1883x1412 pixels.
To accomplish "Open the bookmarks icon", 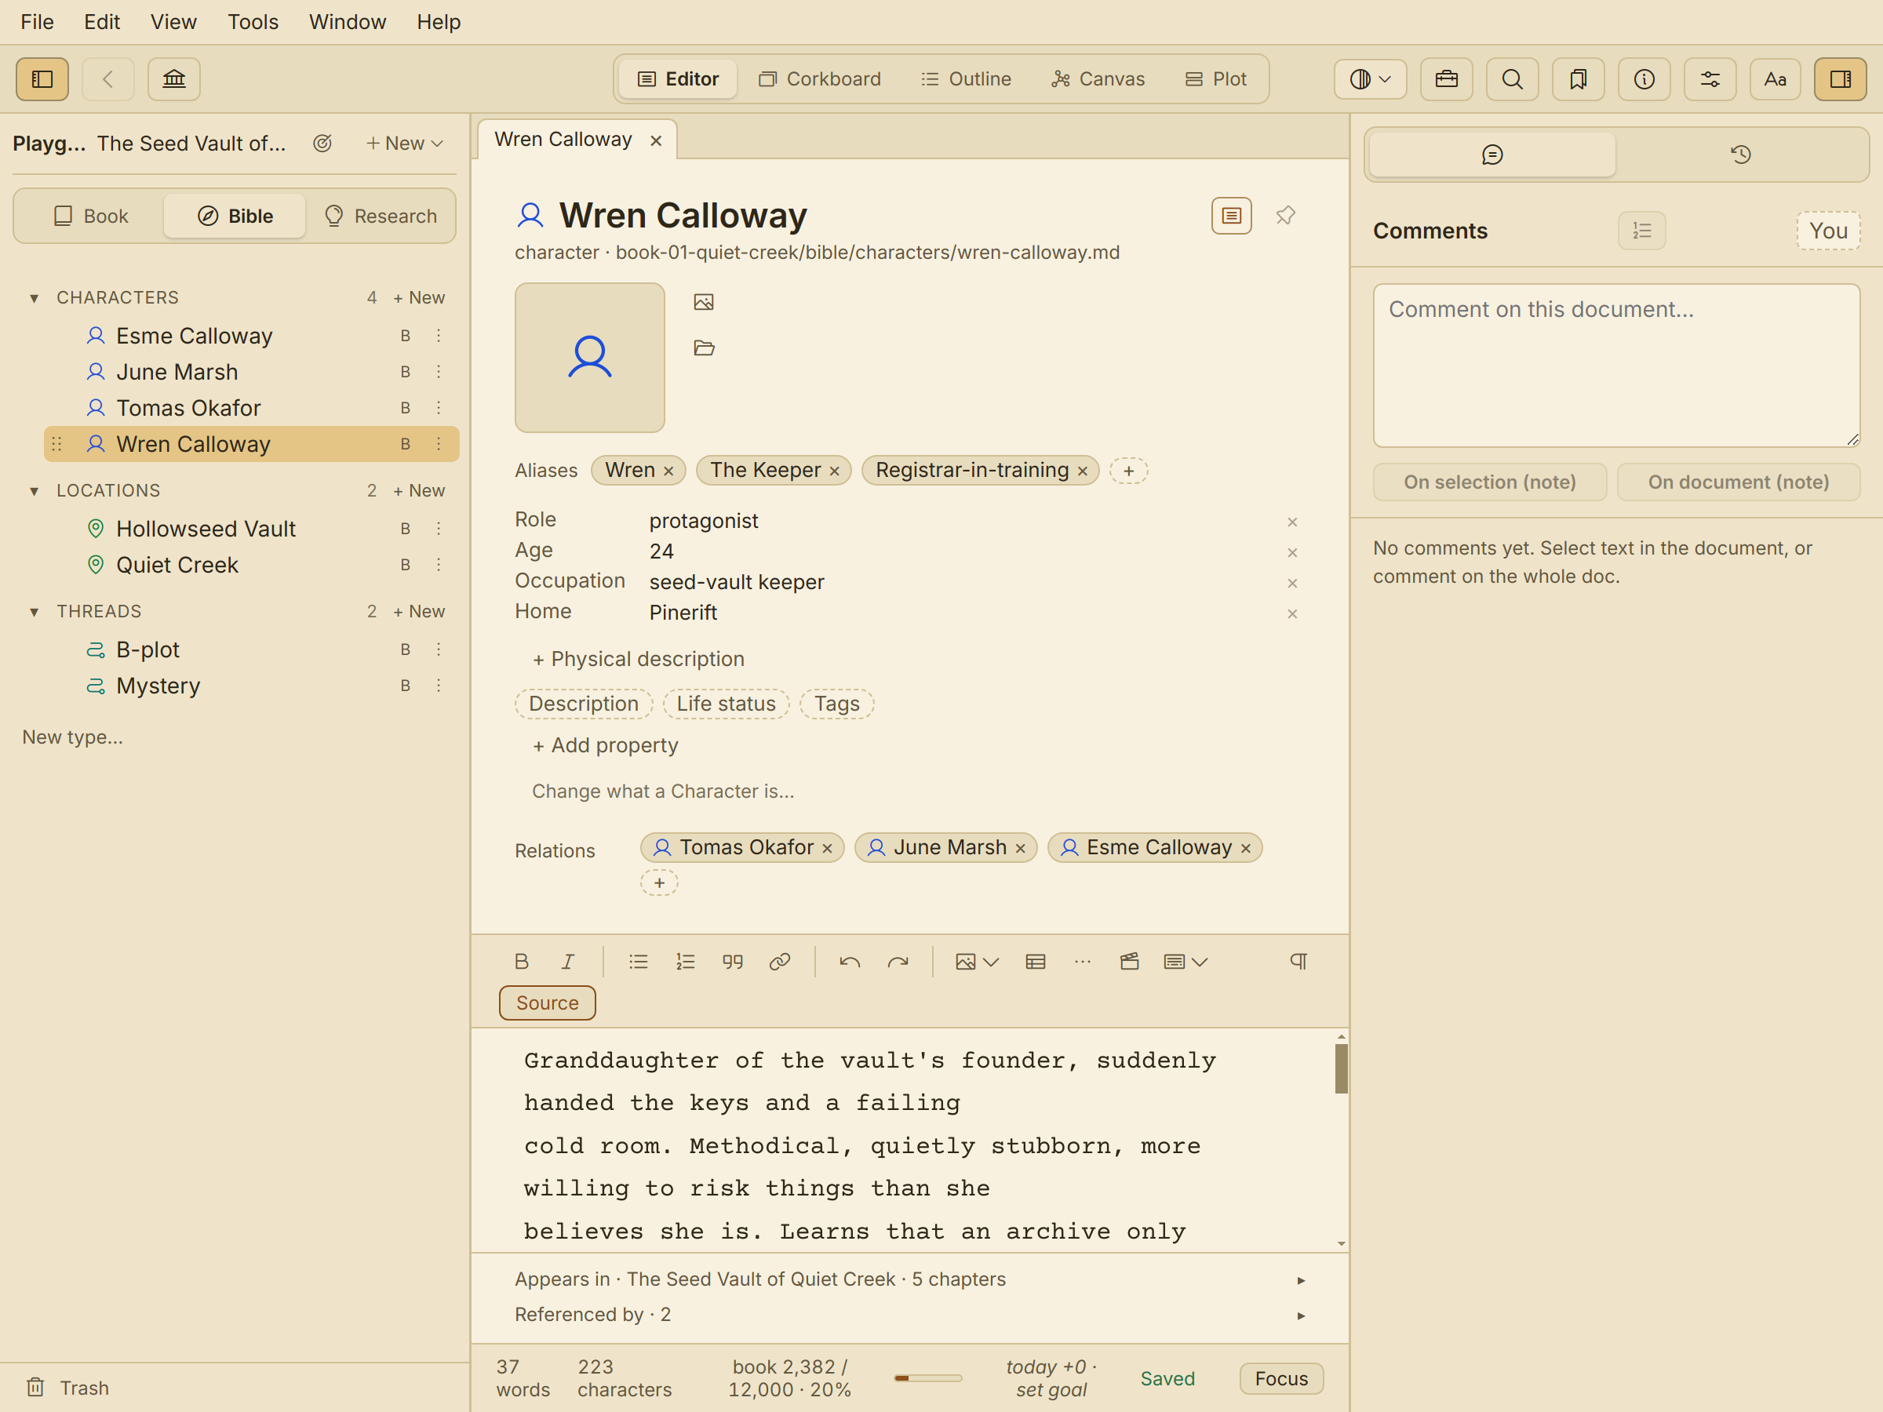I will [1579, 79].
